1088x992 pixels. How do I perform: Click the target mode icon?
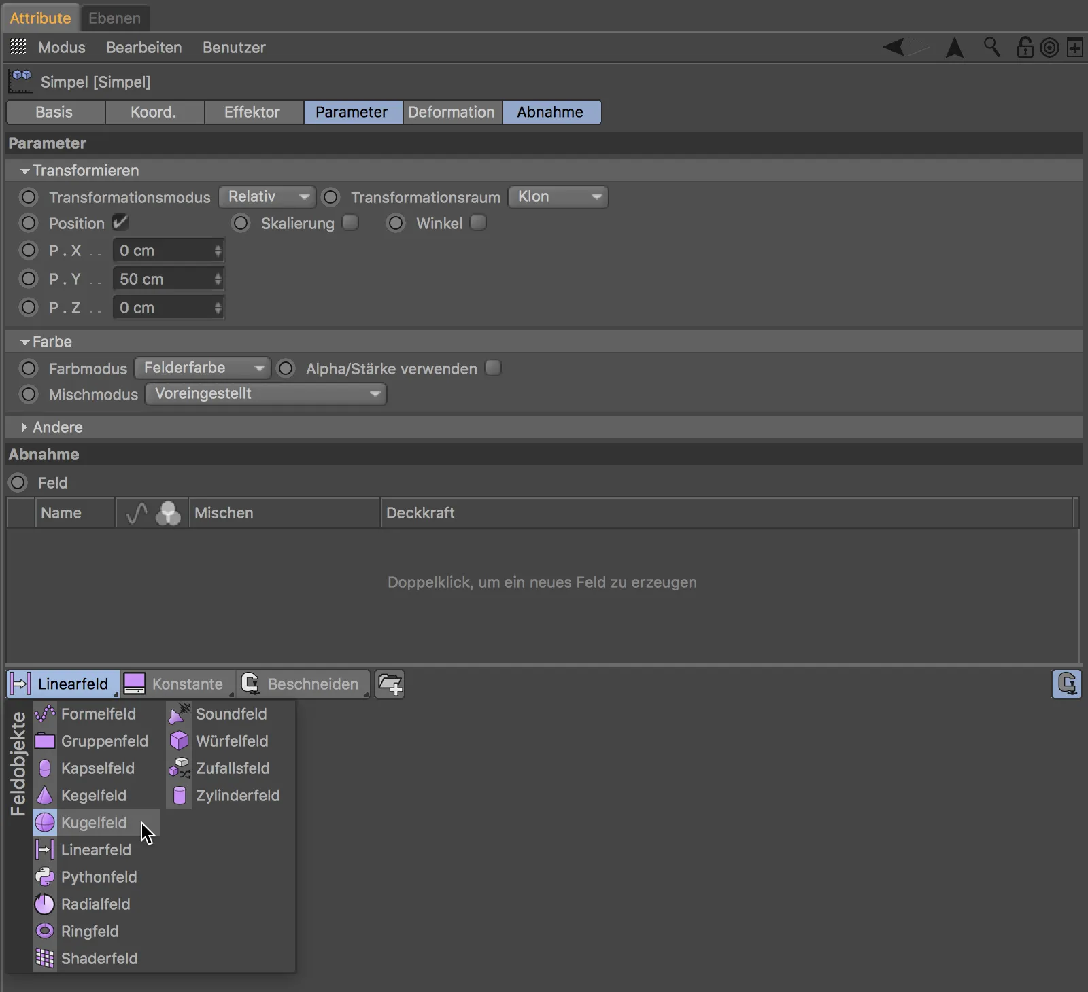coord(1049,48)
